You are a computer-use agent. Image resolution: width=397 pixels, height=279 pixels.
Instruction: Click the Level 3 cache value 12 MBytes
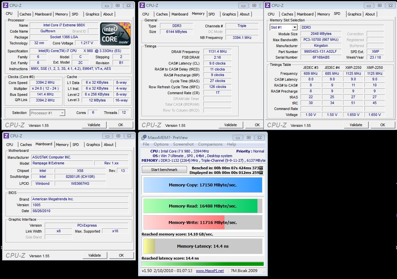coord(97,100)
